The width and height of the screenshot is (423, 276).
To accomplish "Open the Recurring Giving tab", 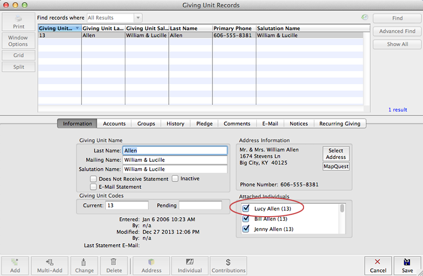I will pos(339,124).
